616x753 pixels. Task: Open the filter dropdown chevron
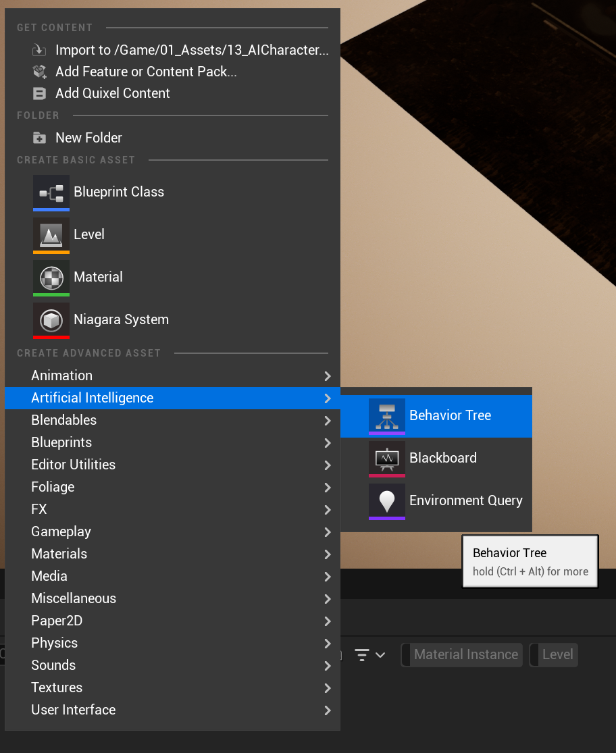coord(380,655)
